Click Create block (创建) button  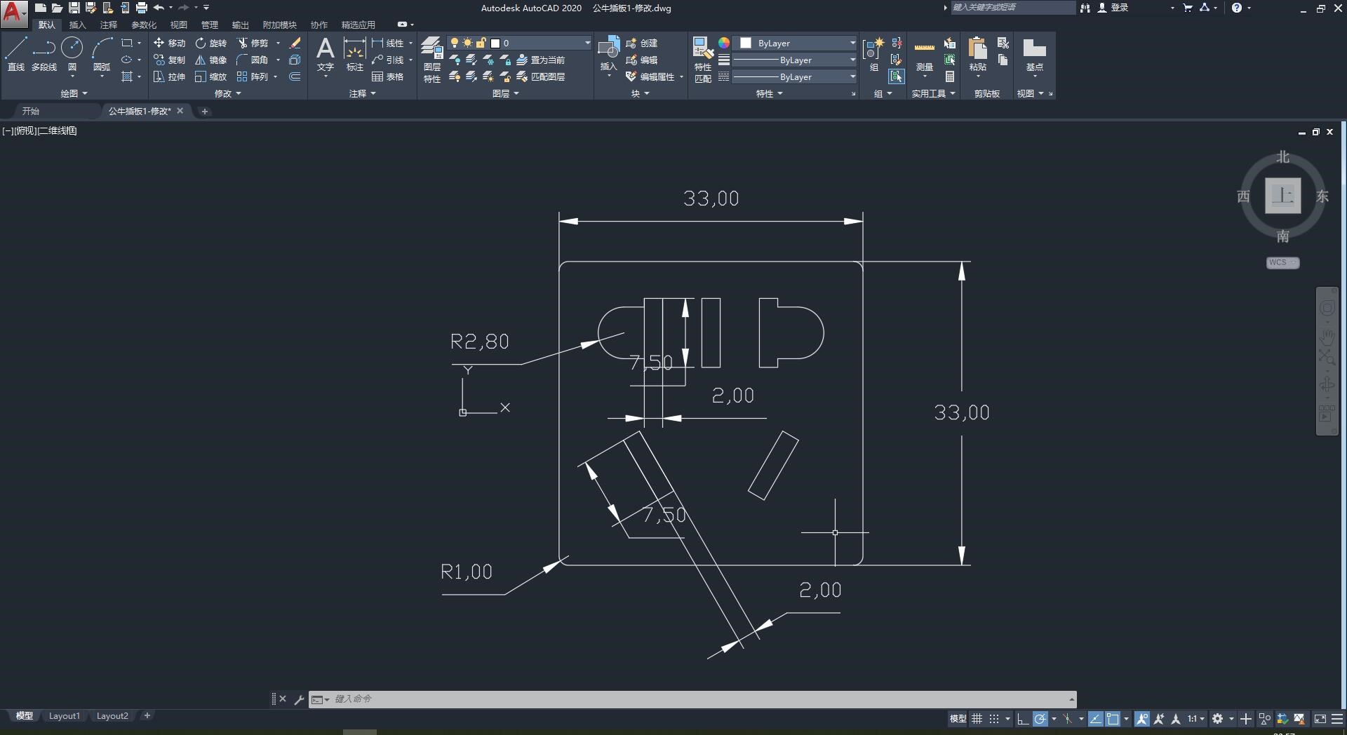click(642, 43)
